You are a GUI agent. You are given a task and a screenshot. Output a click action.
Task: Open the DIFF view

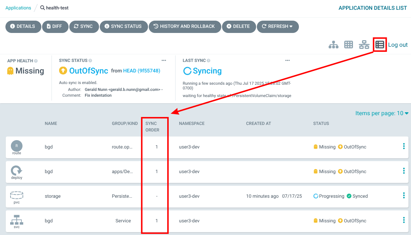tap(55, 26)
